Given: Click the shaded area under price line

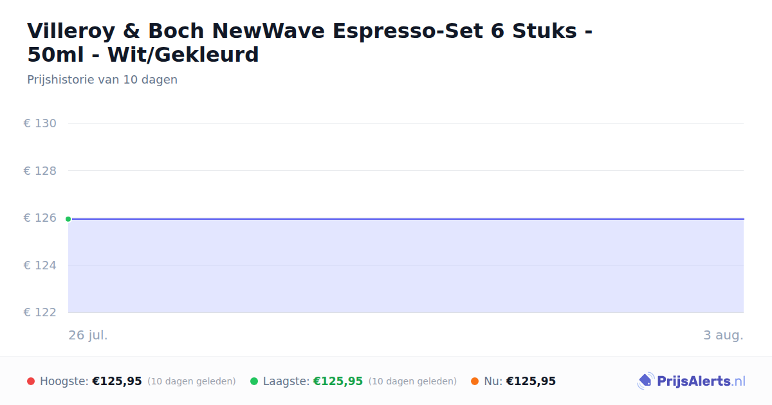Looking at the screenshot, I should pyautogui.click(x=406, y=266).
